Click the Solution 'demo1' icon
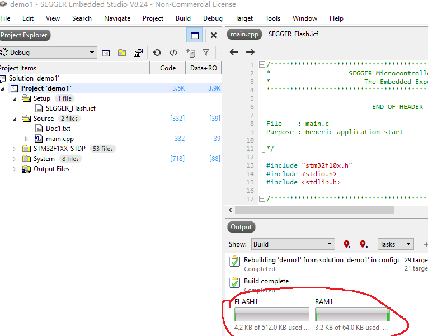Image resolution: width=428 pixels, height=336 pixels. [2, 78]
